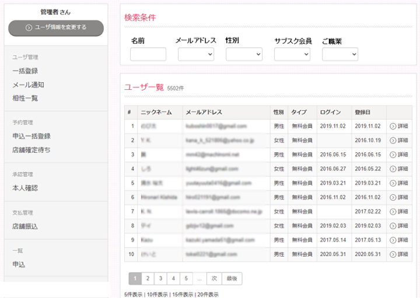Switch to 20件表示 per page
Viewport: 420px width, 298px height.
tap(207, 295)
